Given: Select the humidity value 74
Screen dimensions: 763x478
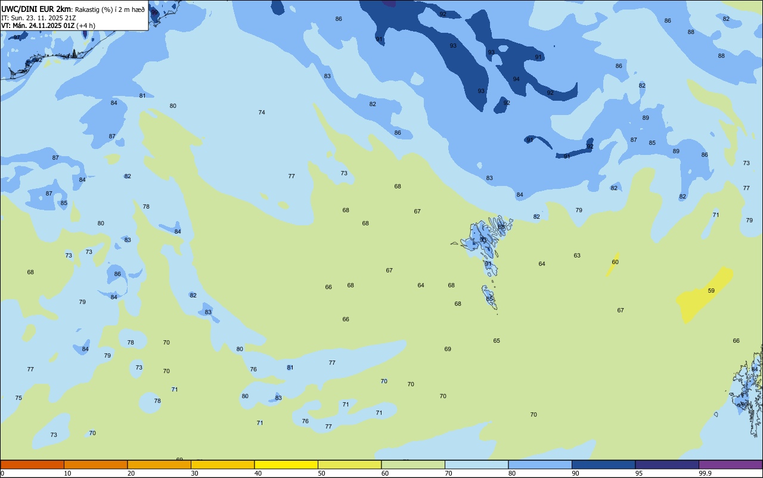Looking at the screenshot, I should point(262,113).
